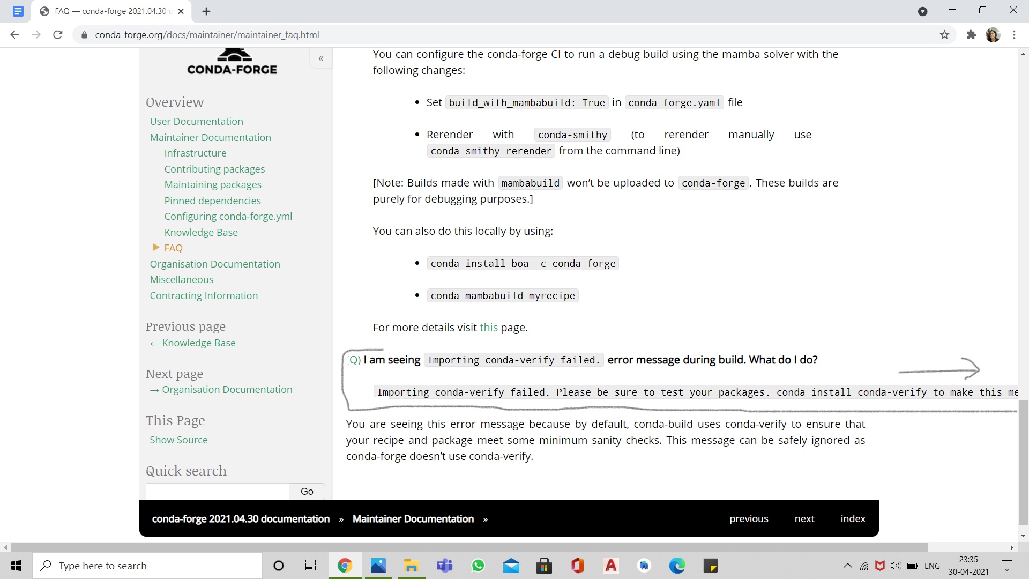Open Task View on taskbar

(311, 566)
